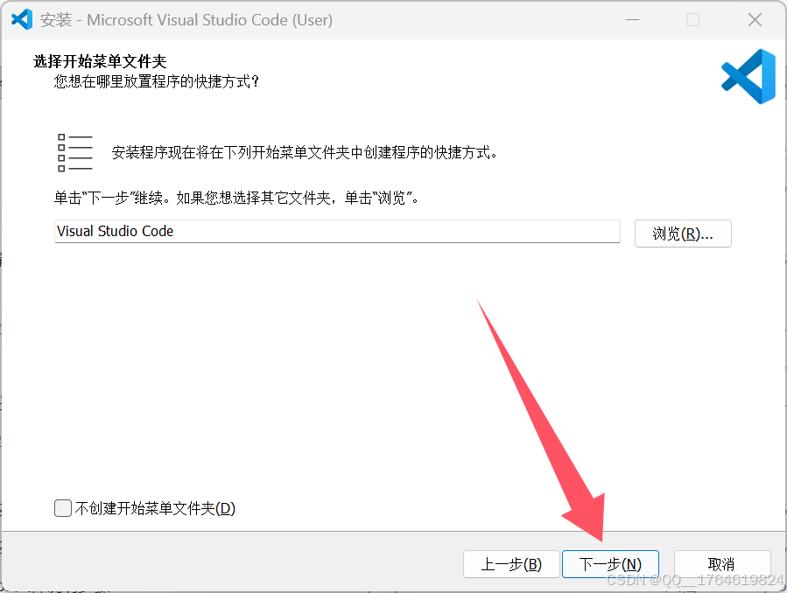Cancel installation with 取消 button
Screen dimensions: 787x593
pos(721,564)
